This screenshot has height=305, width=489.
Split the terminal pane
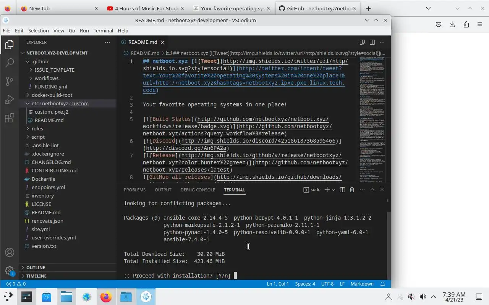click(342, 189)
